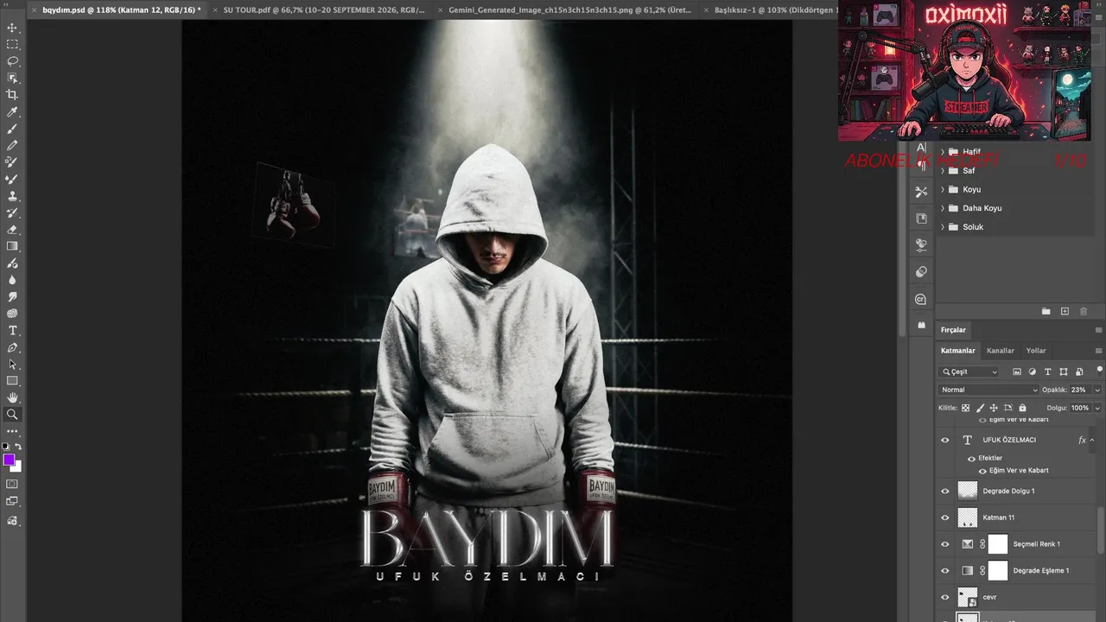Expand the Daha Koyu folder
Viewport: 1106px width, 622px height.
943,208
